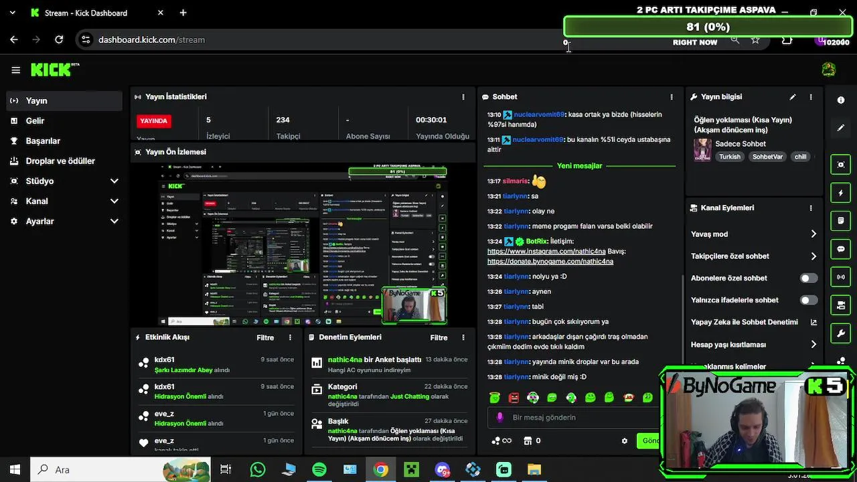This screenshot has height=482, width=857.
Task: Switch to the Stream - Kick Dashboard tab
Action: pos(96,13)
